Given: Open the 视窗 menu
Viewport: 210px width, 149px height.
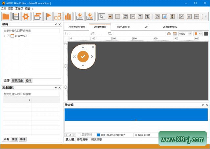Looking at the screenshot, I should tap(28, 9).
